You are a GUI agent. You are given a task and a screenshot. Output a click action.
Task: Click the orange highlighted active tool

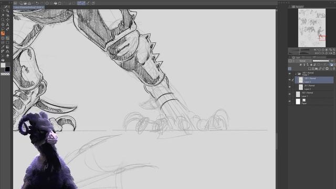click(3, 34)
